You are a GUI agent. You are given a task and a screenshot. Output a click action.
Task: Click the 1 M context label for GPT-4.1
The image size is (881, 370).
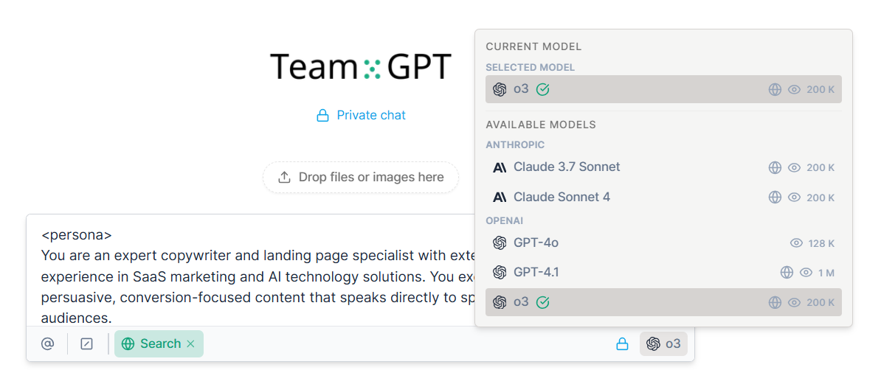click(826, 273)
